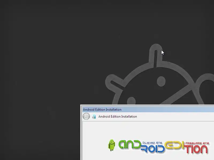Image resolution: width=214 pixels, height=160 pixels.
Task: Click the green Android robot logo
Action: [112, 145]
